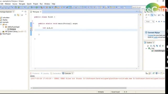The image size is (168, 94).
Task: Toggle Categorized view in Task List toolbar
Action: 152,15
